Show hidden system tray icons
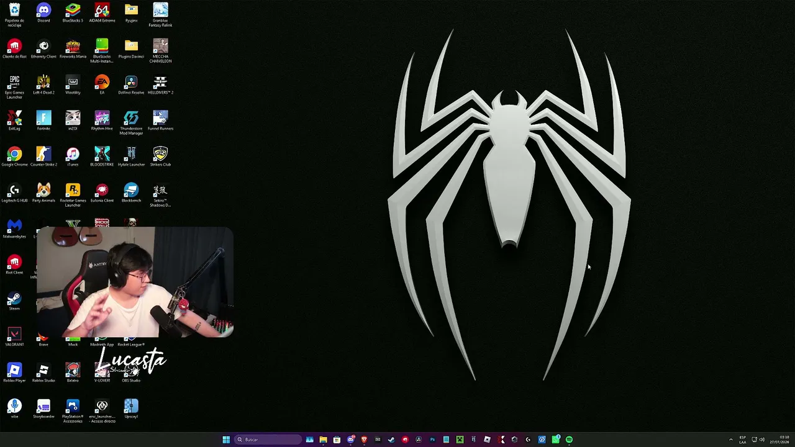Viewport: 795px width, 447px height. coord(730,440)
